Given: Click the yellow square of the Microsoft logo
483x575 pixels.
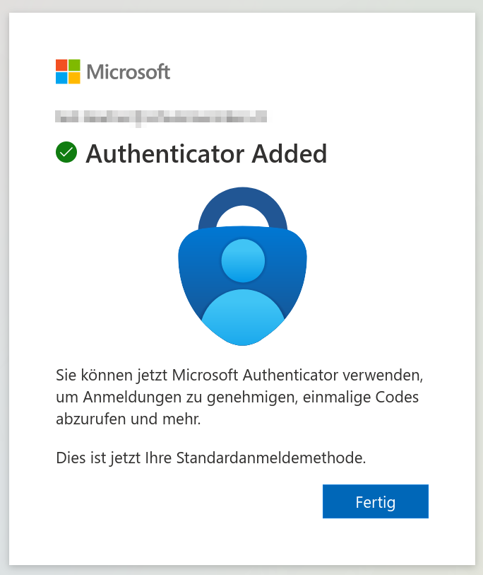Looking at the screenshot, I should pos(74,78).
